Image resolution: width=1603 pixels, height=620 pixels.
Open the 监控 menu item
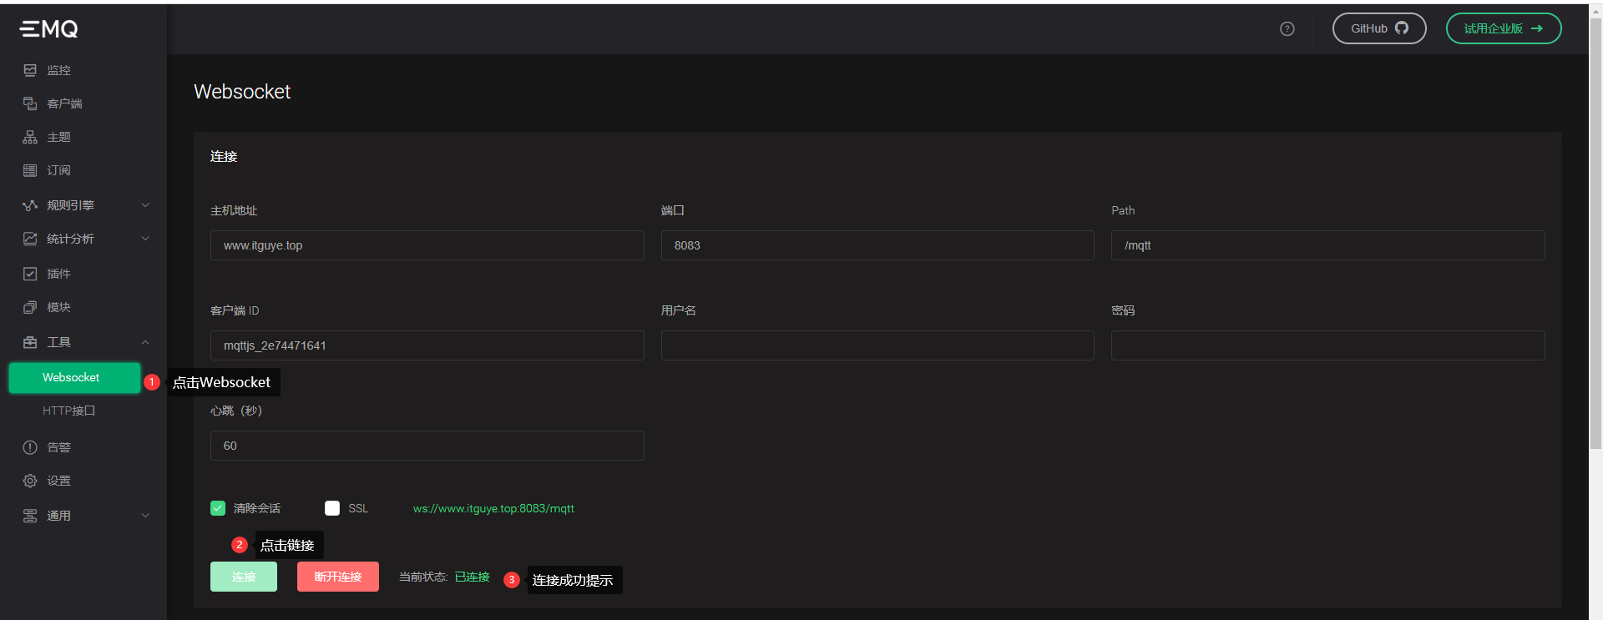click(x=83, y=70)
